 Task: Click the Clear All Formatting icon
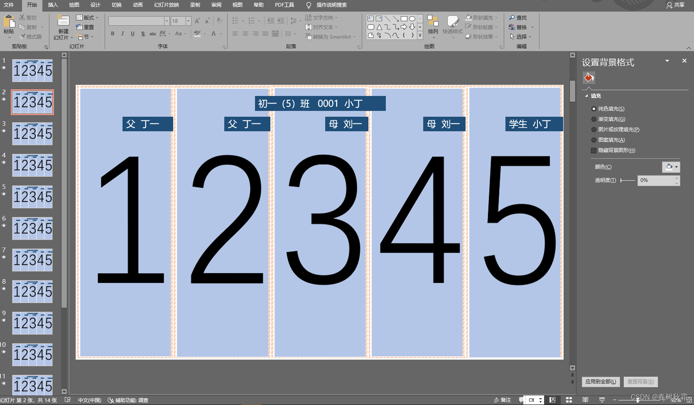coord(219,21)
